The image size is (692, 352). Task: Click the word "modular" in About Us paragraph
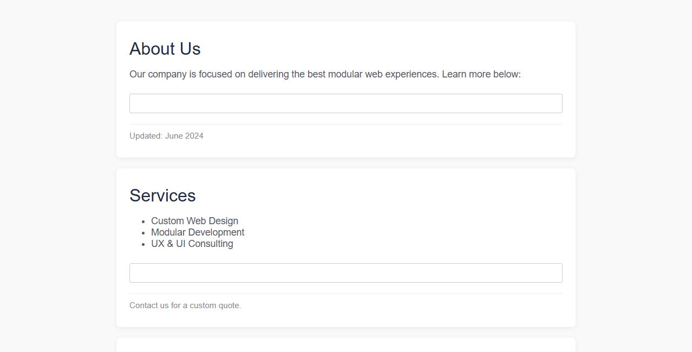[345, 74]
